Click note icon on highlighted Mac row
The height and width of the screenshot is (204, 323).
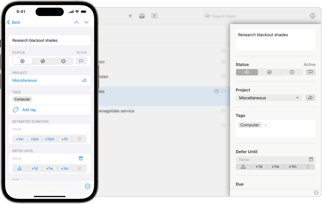216,91
